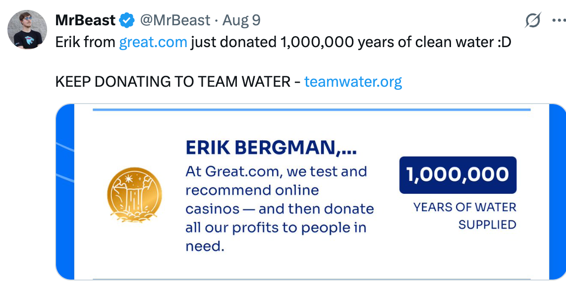Open the three-dot more options menu
This screenshot has height=283, width=566.
pyautogui.click(x=559, y=21)
